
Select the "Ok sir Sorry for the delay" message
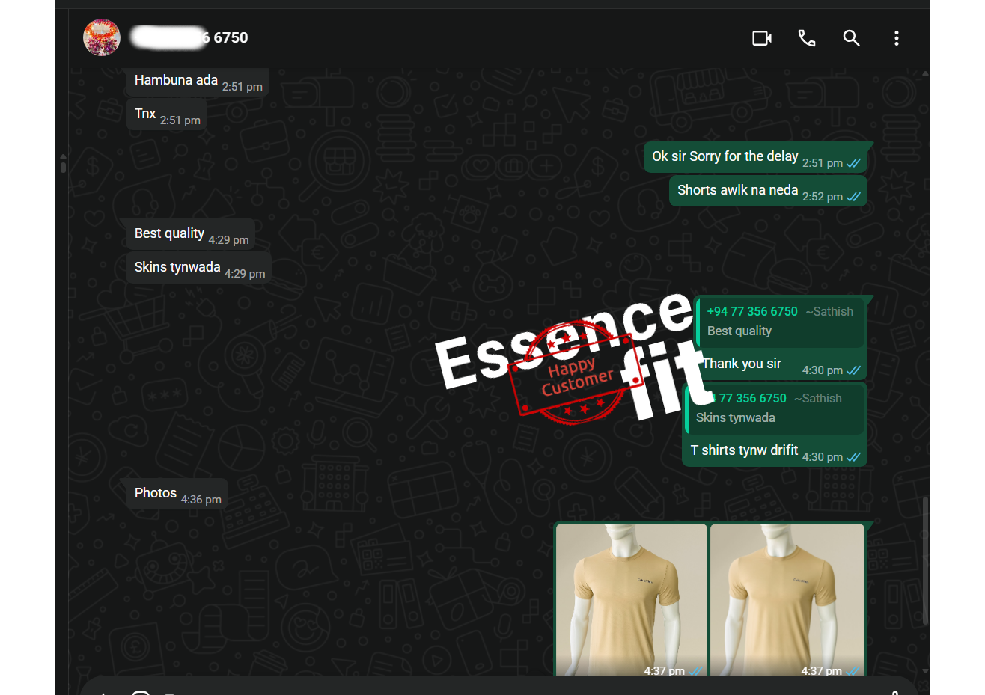(755, 157)
